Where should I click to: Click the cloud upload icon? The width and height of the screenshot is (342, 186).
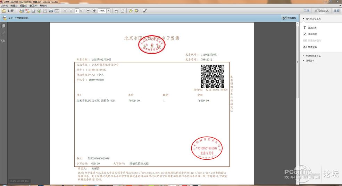tap(39, 11)
